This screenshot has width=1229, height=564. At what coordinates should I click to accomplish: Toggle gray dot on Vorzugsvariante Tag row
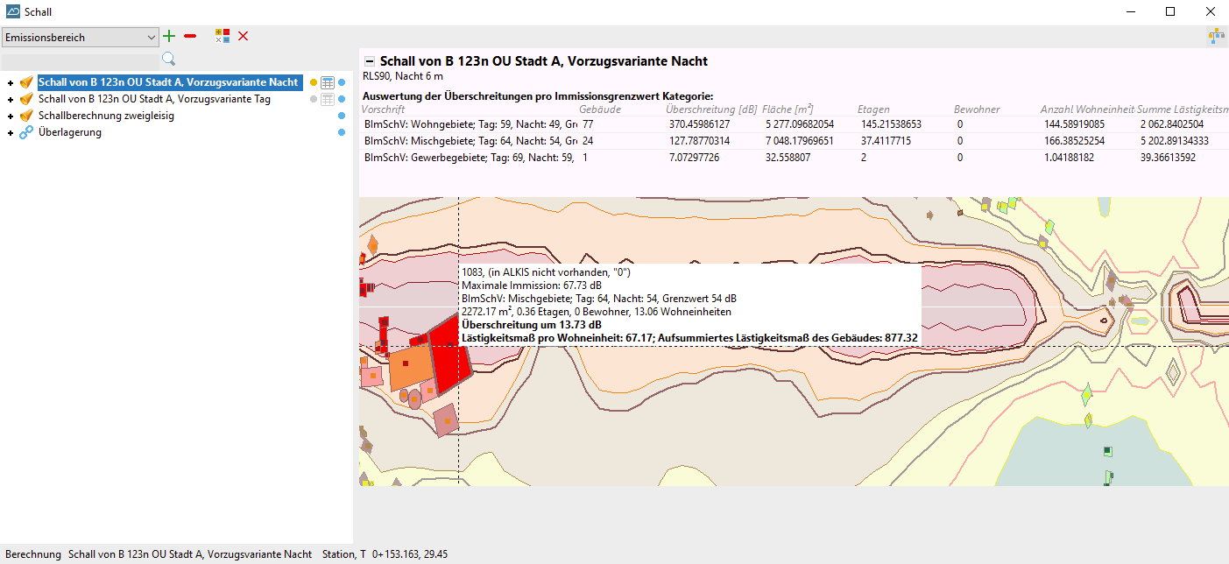[314, 99]
